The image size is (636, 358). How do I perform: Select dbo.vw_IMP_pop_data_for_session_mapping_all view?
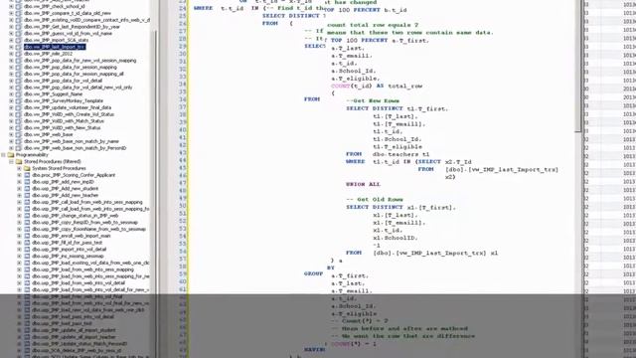coord(74,74)
